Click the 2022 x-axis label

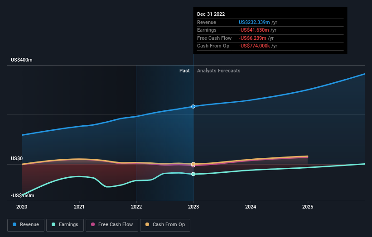click(x=136, y=207)
